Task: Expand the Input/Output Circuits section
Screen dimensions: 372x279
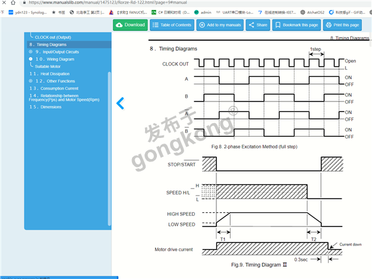Action: 30,52
